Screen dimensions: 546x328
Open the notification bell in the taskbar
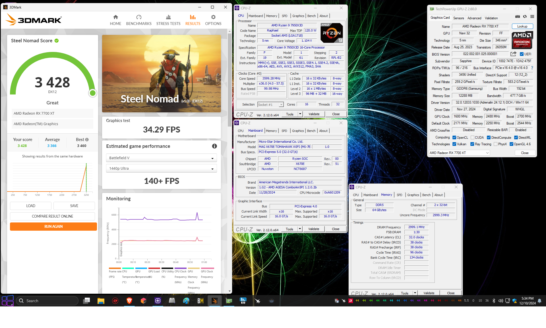coord(539,301)
